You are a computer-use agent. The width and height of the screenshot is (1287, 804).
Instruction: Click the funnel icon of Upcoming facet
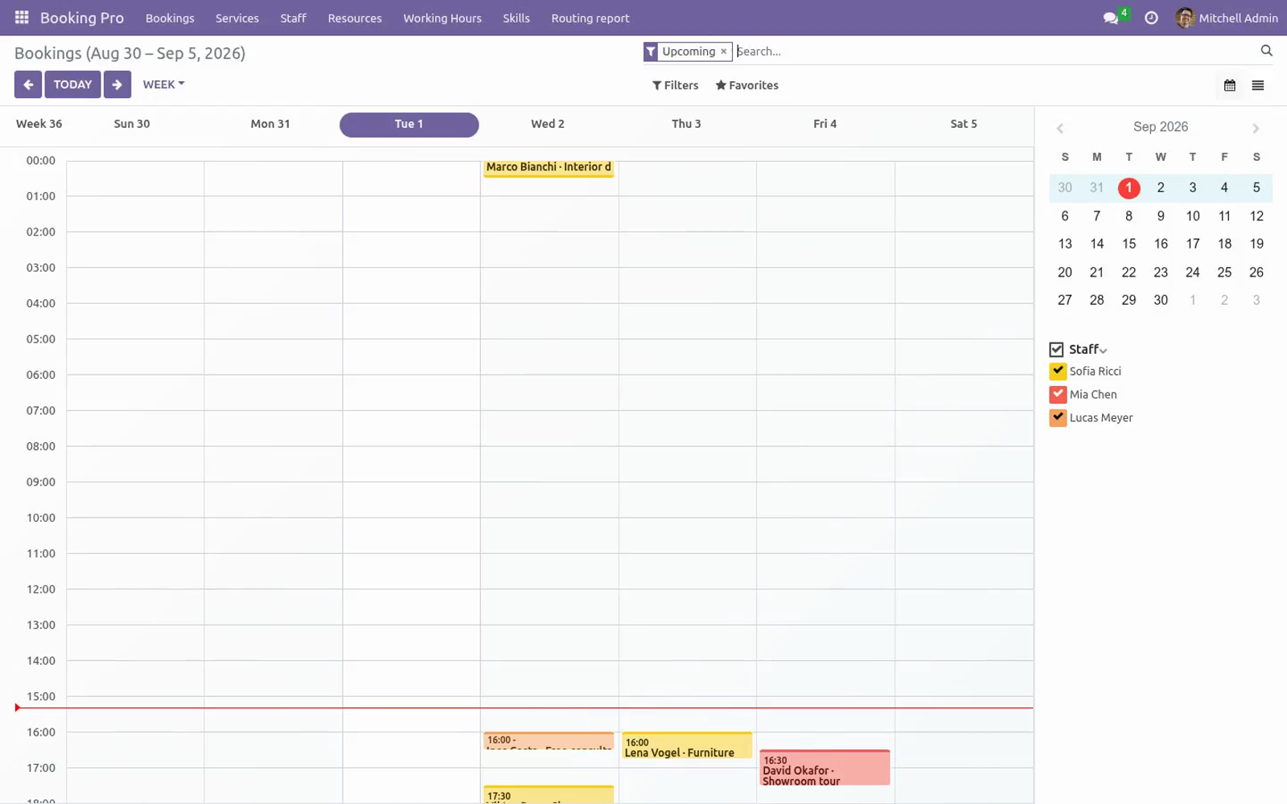(651, 51)
